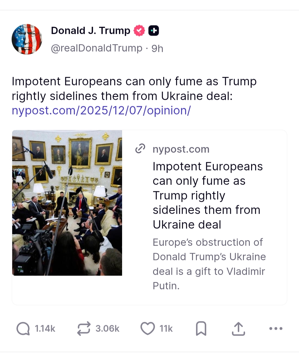This screenshot has height=357, width=299.
Task: Open the Donald J. Trump display name
Action: [x=91, y=31]
